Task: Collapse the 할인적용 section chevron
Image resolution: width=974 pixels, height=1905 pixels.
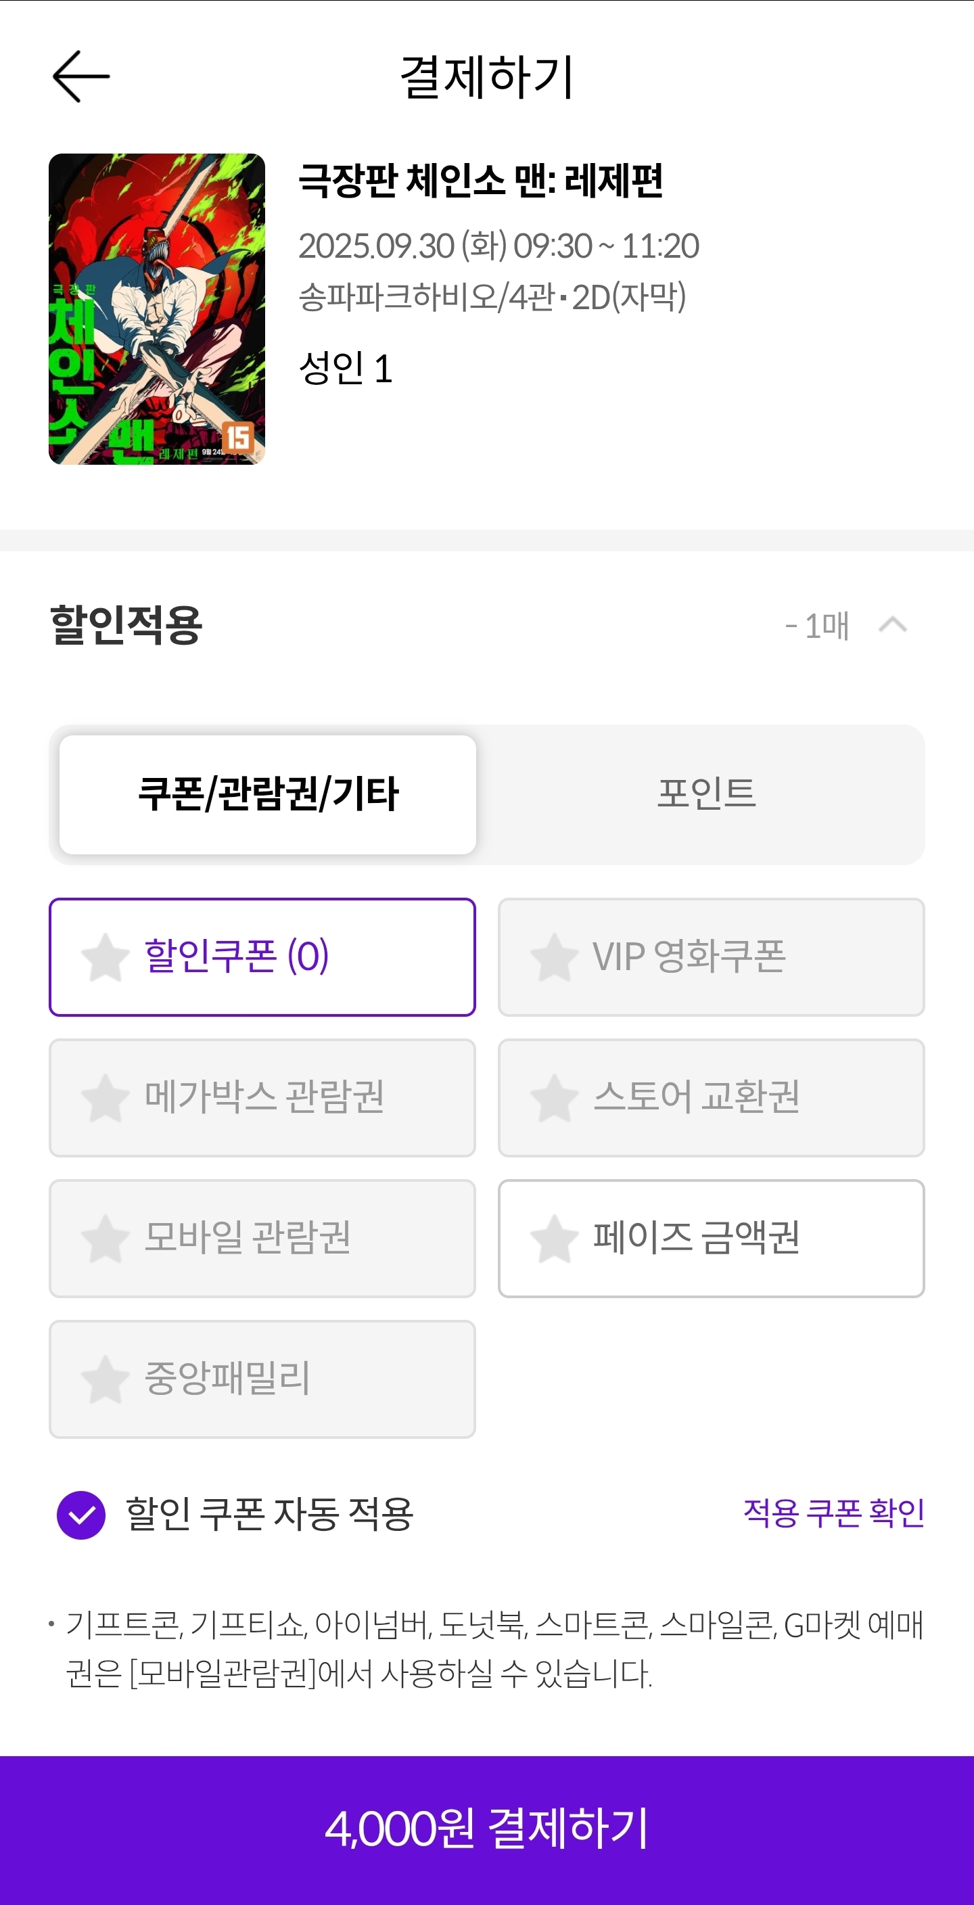Action: point(893,625)
